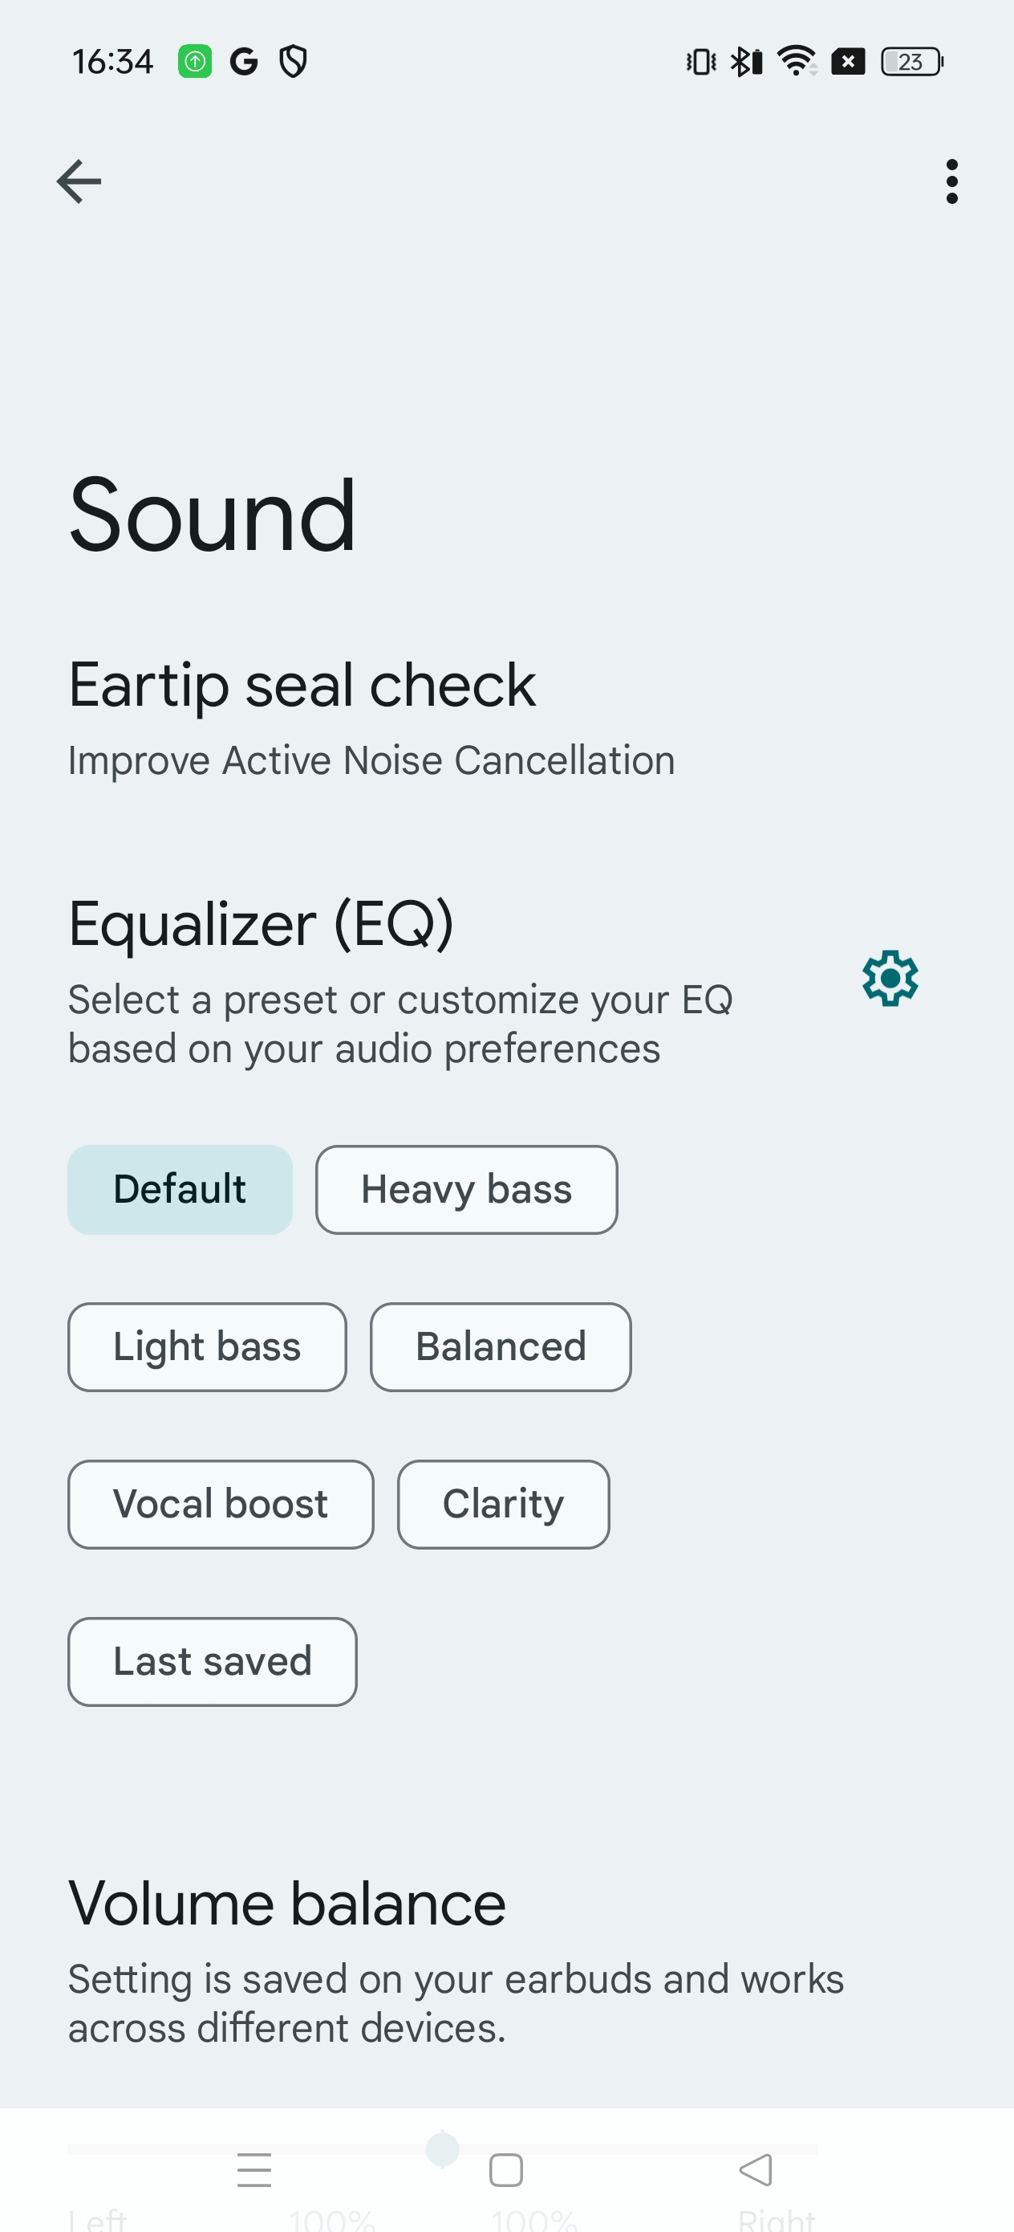The image size is (1014, 2232).
Task: Tap the volume balance slider thumb
Action: 443,2149
